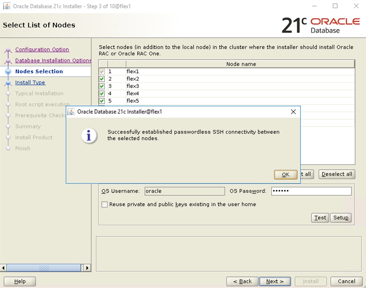Viewport: 366px width, 288px height.
Task: Click the Test SSH connectivity button
Action: pos(320,218)
